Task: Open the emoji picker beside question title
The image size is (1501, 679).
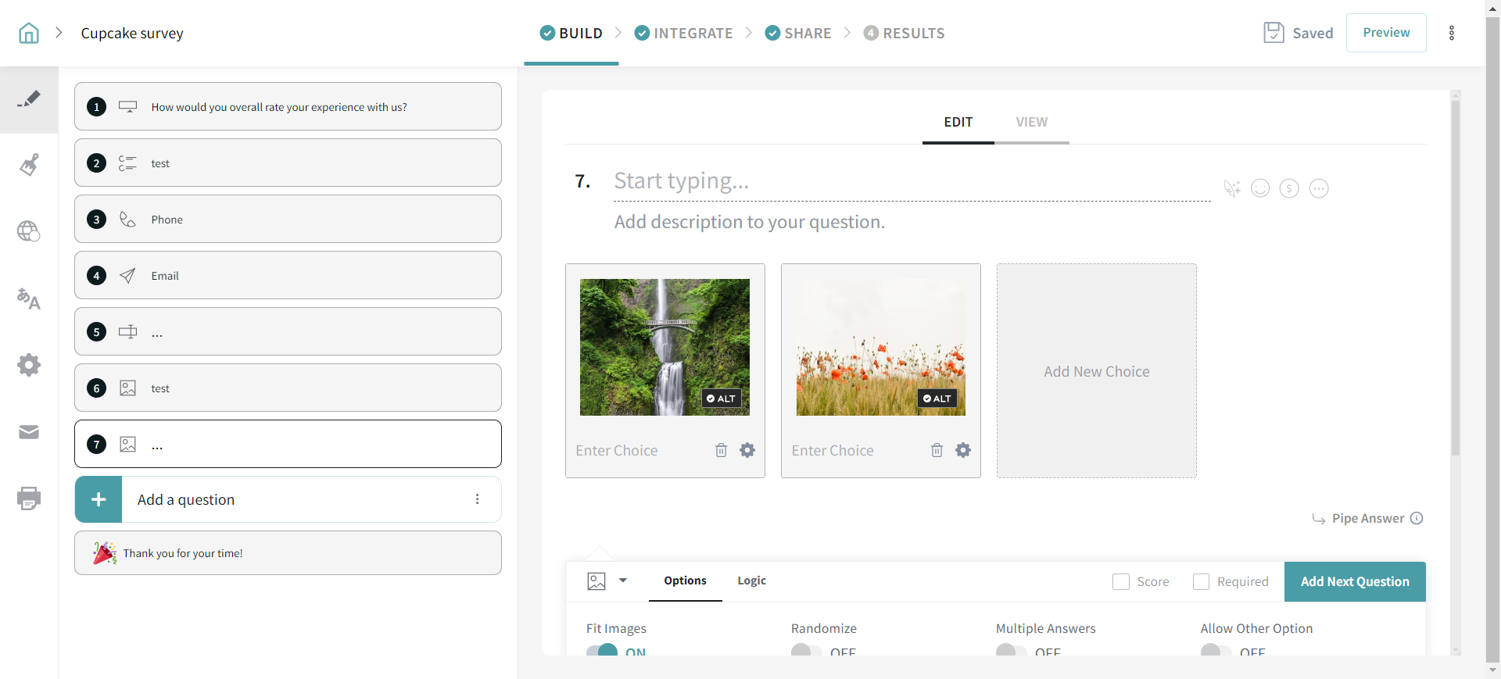Action: point(1260,188)
